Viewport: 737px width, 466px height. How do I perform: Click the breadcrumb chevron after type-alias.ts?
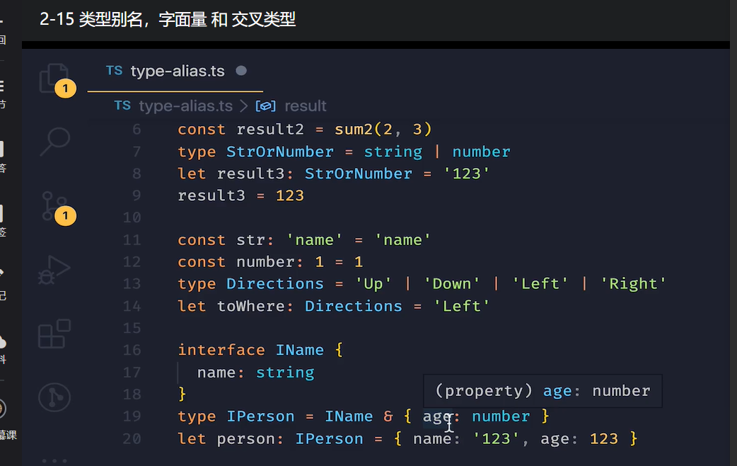coord(244,106)
